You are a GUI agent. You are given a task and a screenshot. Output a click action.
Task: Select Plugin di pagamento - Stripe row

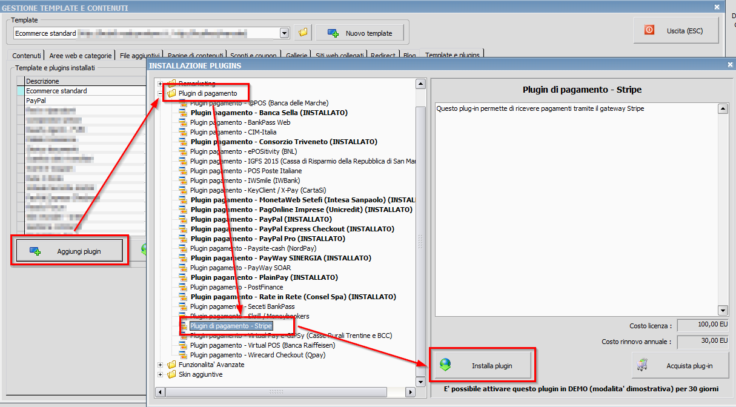coord(231,326)
